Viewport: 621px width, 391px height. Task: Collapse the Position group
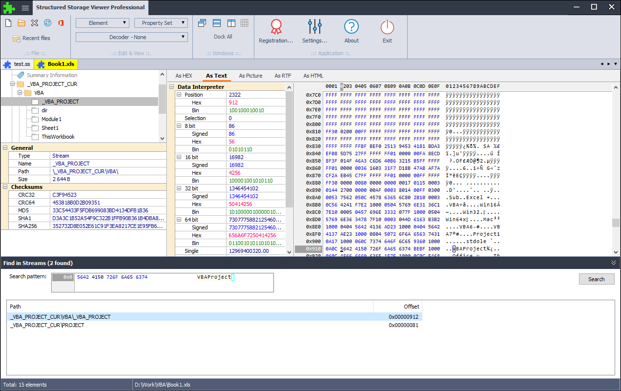[x=180, y=95]
